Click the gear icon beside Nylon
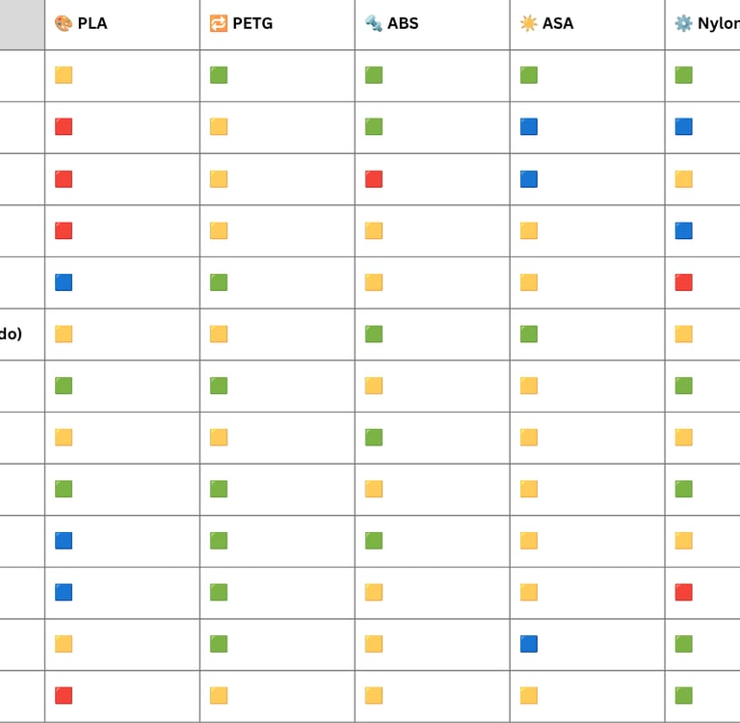The height and width of the screenshot is (723, 740). point(683,23)
